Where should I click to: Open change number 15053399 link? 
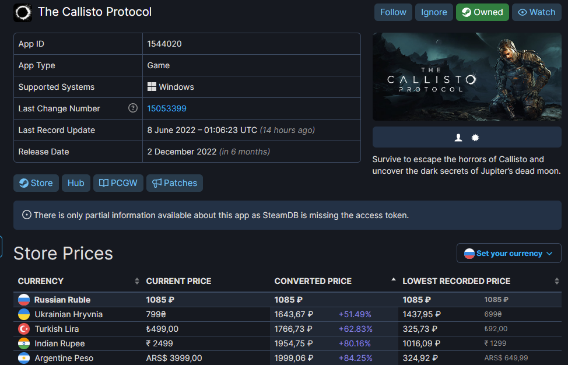(x=167, y=108)
